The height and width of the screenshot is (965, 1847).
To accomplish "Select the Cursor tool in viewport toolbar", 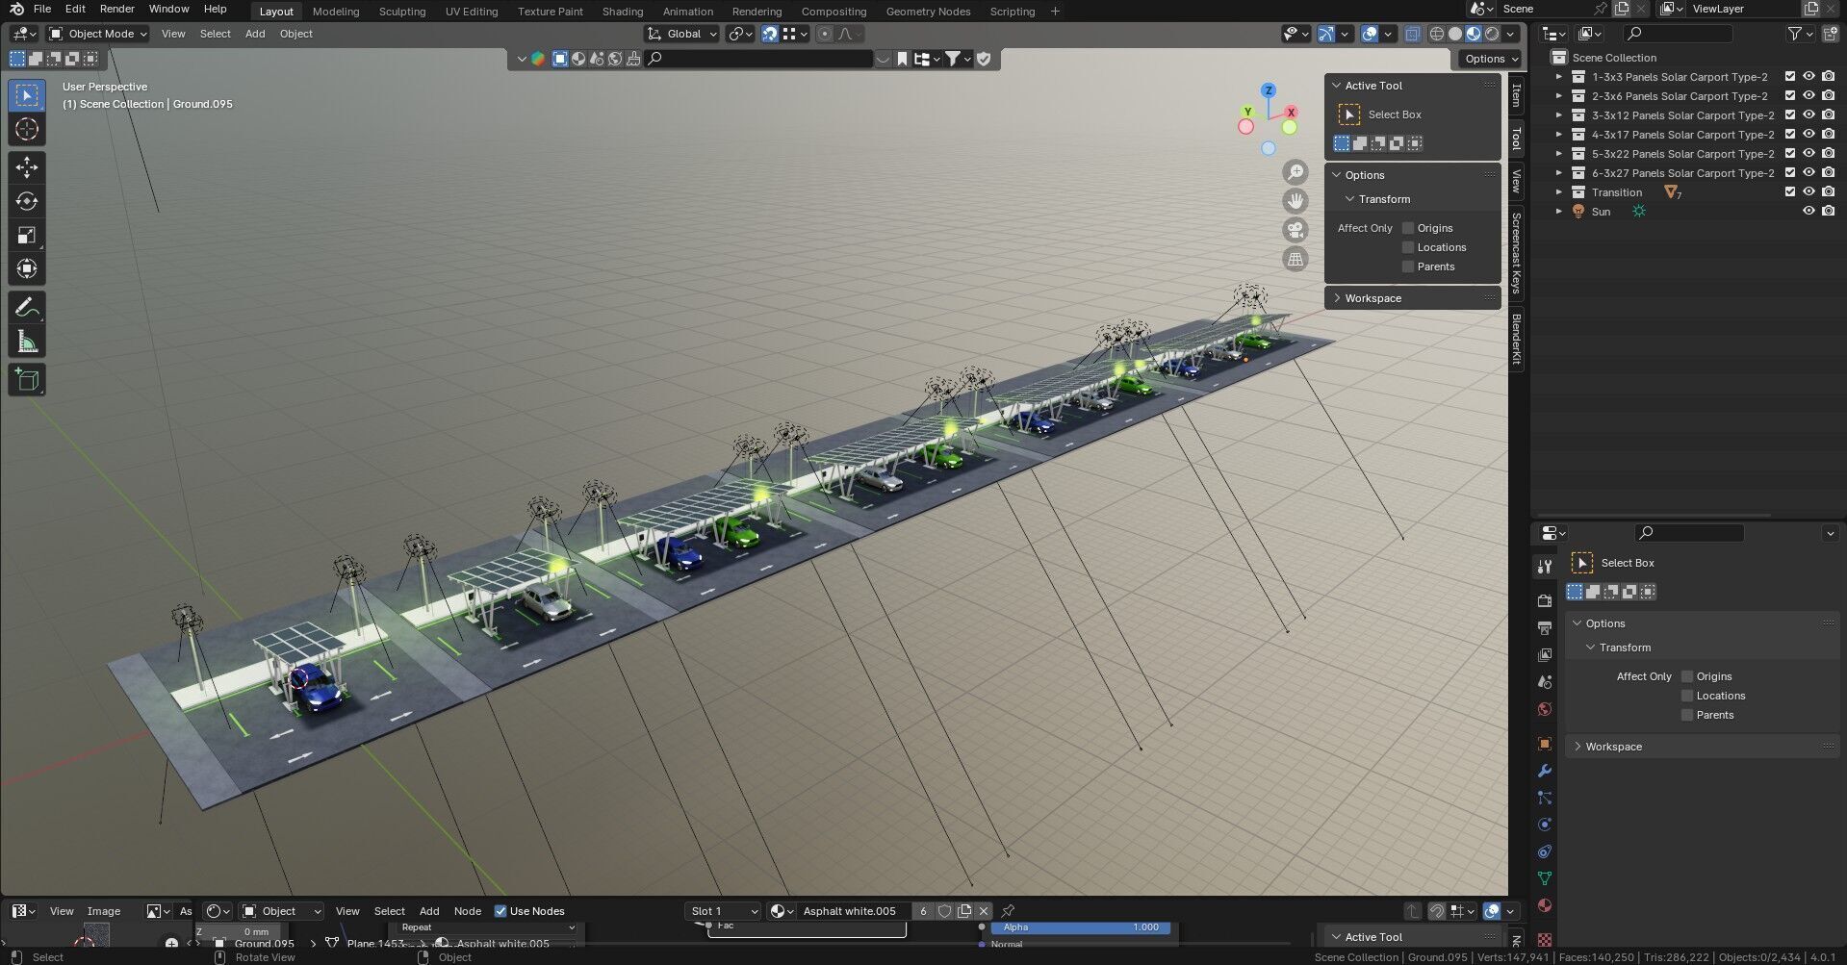I will click(27, 130).
